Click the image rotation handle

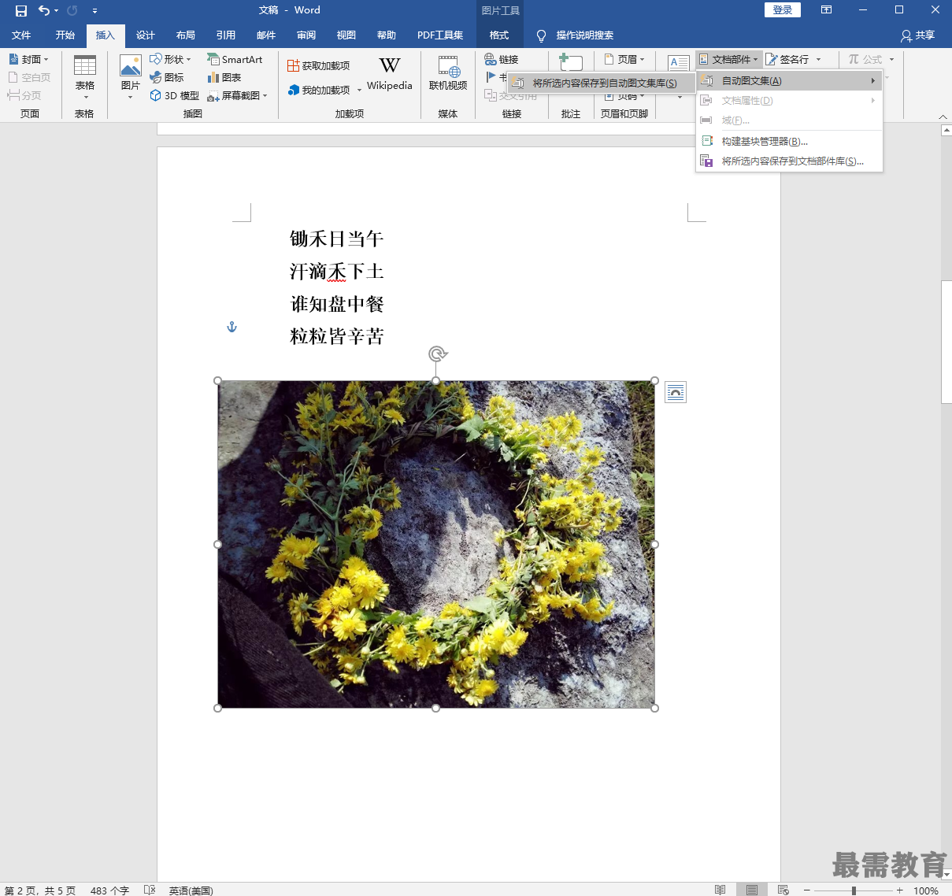pyautogui.click(x=438, y=354)
